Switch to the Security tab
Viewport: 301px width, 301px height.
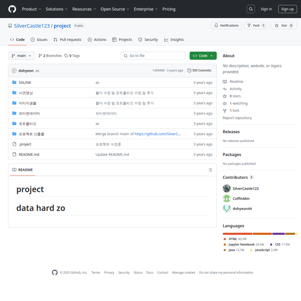coord(148,40)
